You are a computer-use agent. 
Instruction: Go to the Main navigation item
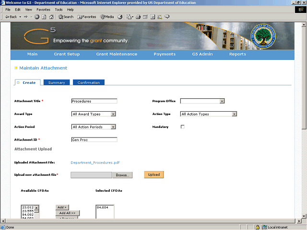click(32, 54)
